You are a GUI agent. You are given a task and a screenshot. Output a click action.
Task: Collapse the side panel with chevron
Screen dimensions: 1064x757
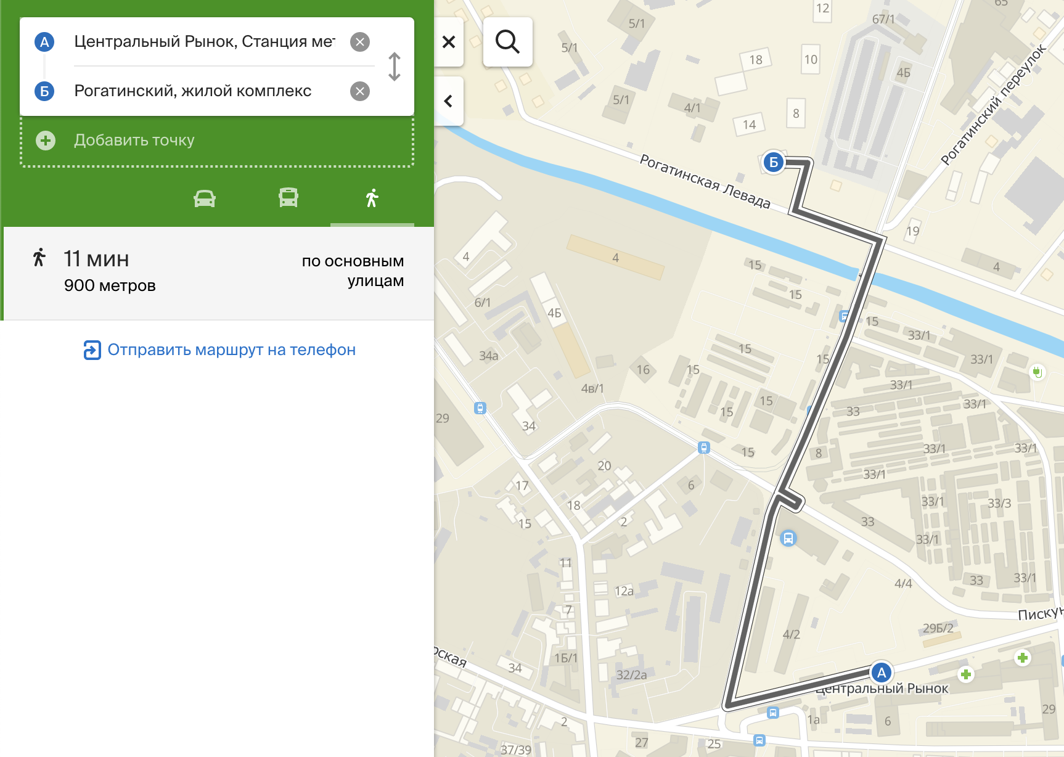point(449,101)
